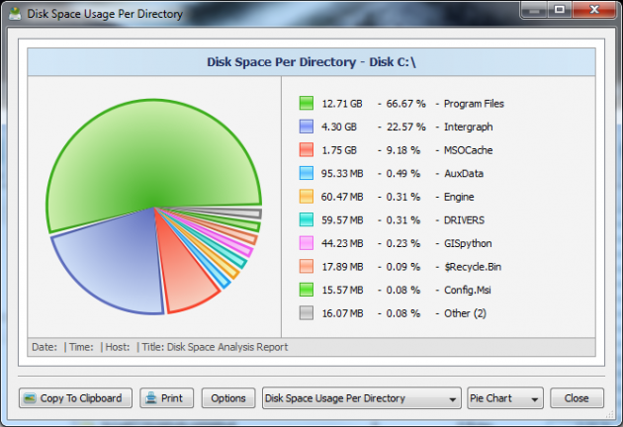Click the Other (2) gray legend swatch
Screen dimensions: 623x427
coord(307,313)
